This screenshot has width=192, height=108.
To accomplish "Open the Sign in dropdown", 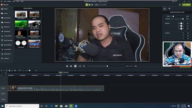I will click(x=174, y=1).
